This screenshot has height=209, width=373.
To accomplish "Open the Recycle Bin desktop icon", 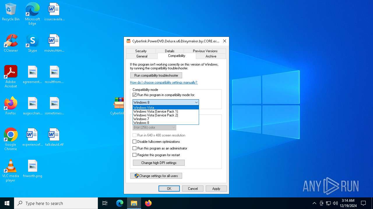I will tap(11, 12).
